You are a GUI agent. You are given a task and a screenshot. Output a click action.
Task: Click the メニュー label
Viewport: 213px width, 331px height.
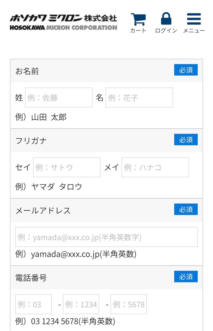[x=194, y=31]
